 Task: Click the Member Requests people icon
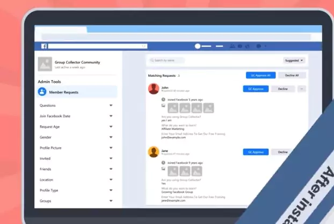coord(42,92)
